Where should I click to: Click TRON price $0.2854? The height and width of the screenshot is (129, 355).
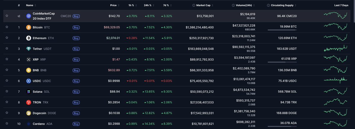pyautogui.click(x=114, y=102)
